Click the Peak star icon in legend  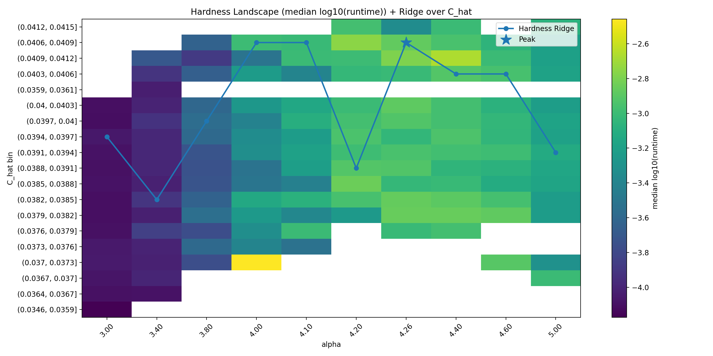506,39
